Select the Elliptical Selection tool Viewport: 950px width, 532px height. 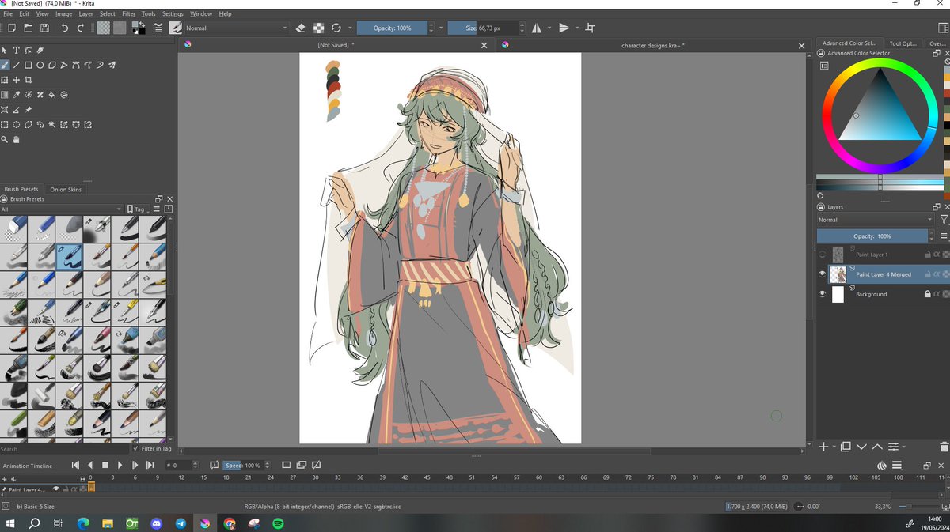pos(16,125)
